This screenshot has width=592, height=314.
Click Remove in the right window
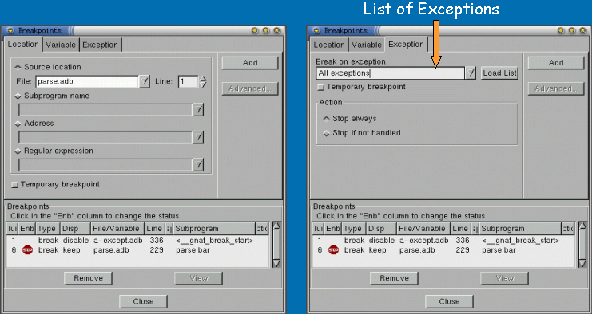click(x=394, y=278)
